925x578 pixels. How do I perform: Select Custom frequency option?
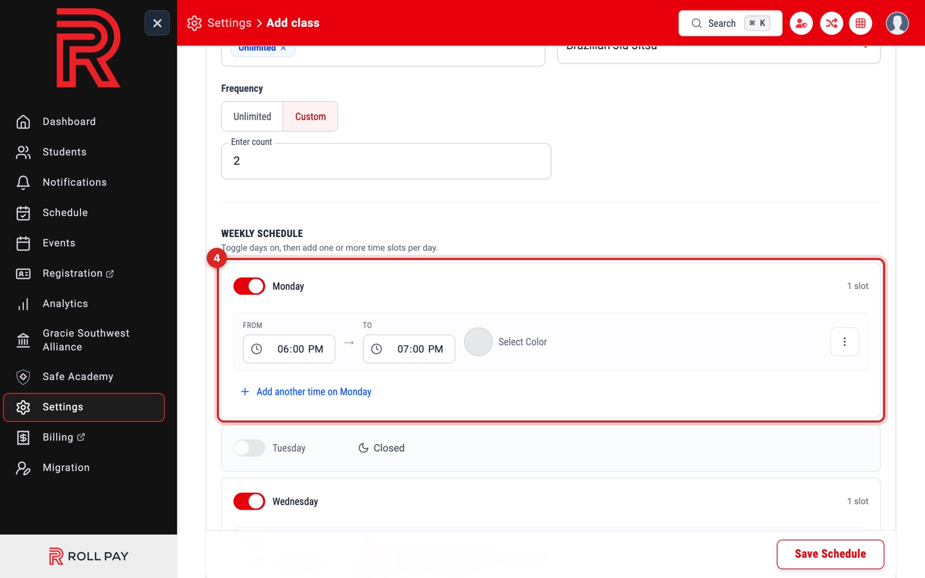310,117
